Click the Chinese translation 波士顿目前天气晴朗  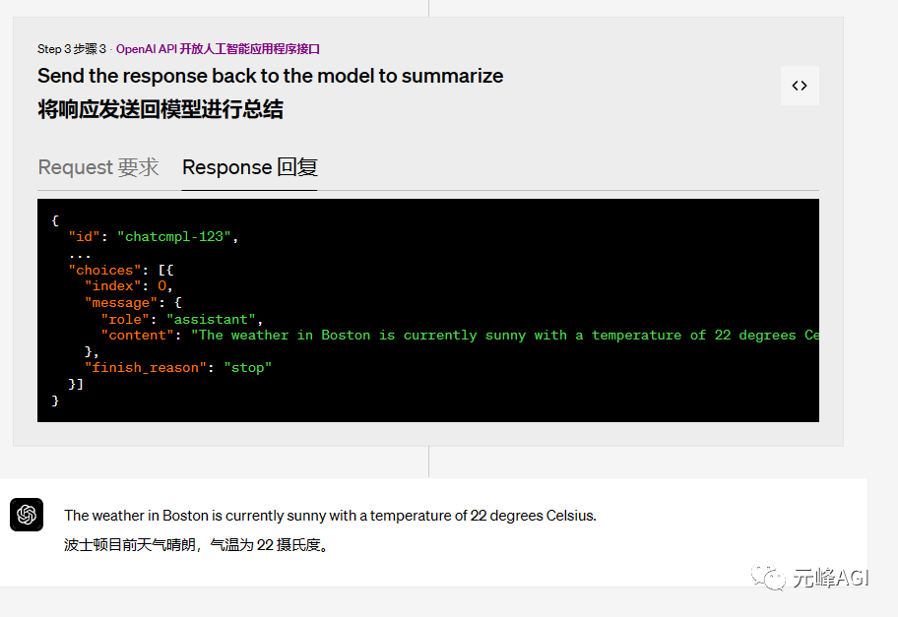[194, 544]
